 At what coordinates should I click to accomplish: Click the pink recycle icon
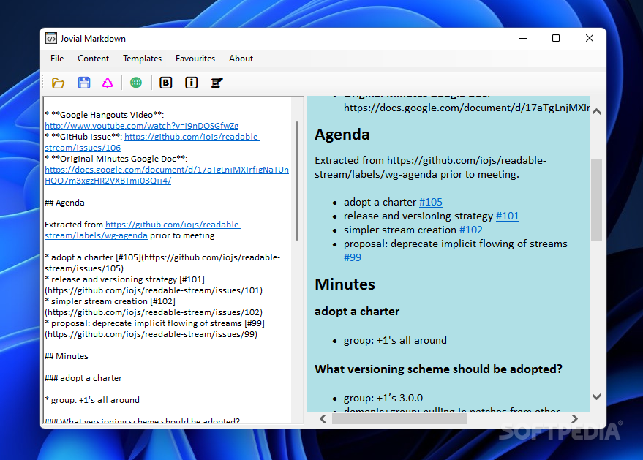click(x=108, y=83)
